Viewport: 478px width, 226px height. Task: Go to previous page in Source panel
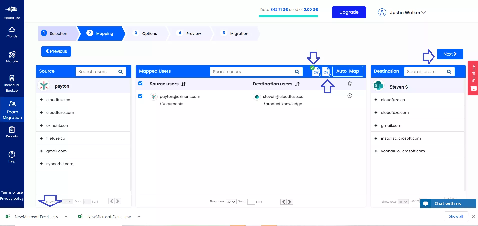tap(112, 201)
